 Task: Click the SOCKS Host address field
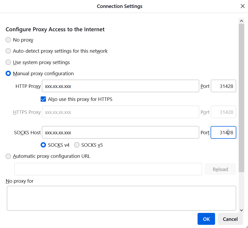[120, 132]
